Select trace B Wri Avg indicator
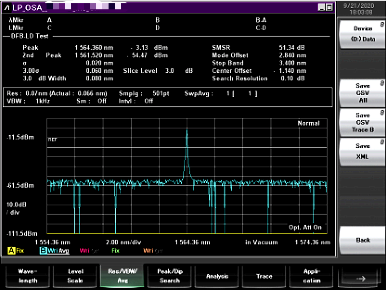The image size is (387, 291). [55, 250]
